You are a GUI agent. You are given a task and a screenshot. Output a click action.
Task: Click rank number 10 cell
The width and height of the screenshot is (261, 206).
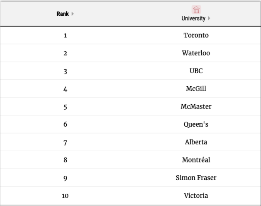65,196
